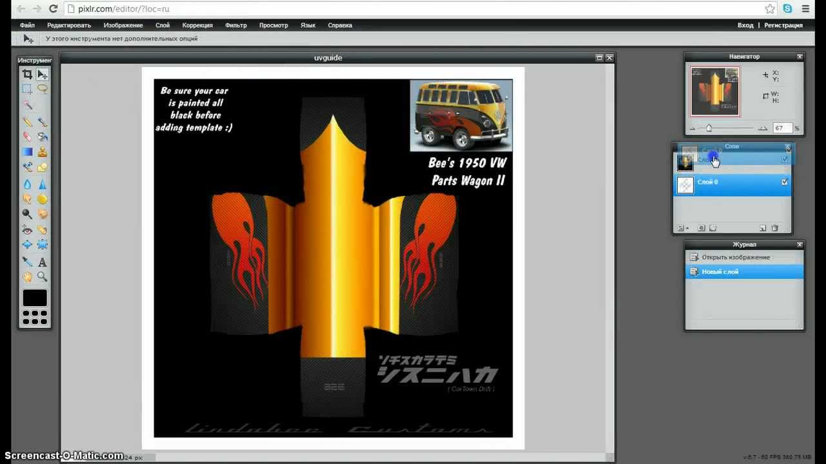Screen dimensions: 826x464
Task: Select the Lasso tool
Action: [x=42, y=89]
